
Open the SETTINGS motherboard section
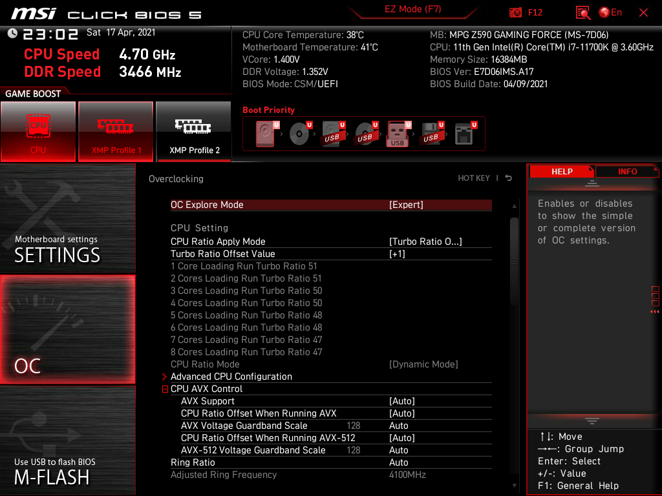pos(67,218)
